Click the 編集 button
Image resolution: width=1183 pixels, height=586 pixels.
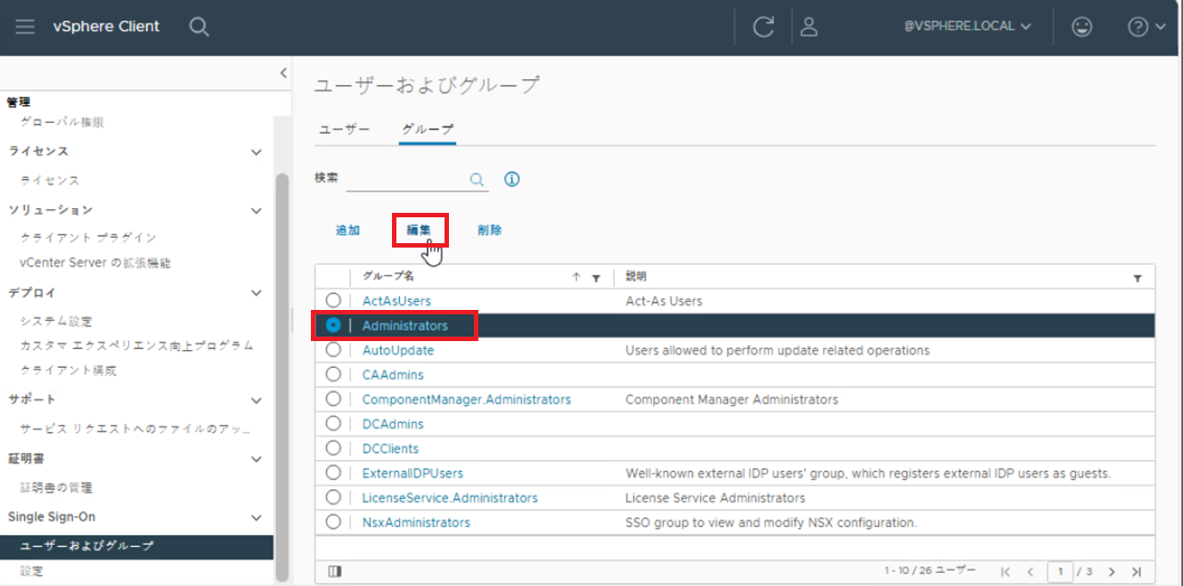coord(420,230)
